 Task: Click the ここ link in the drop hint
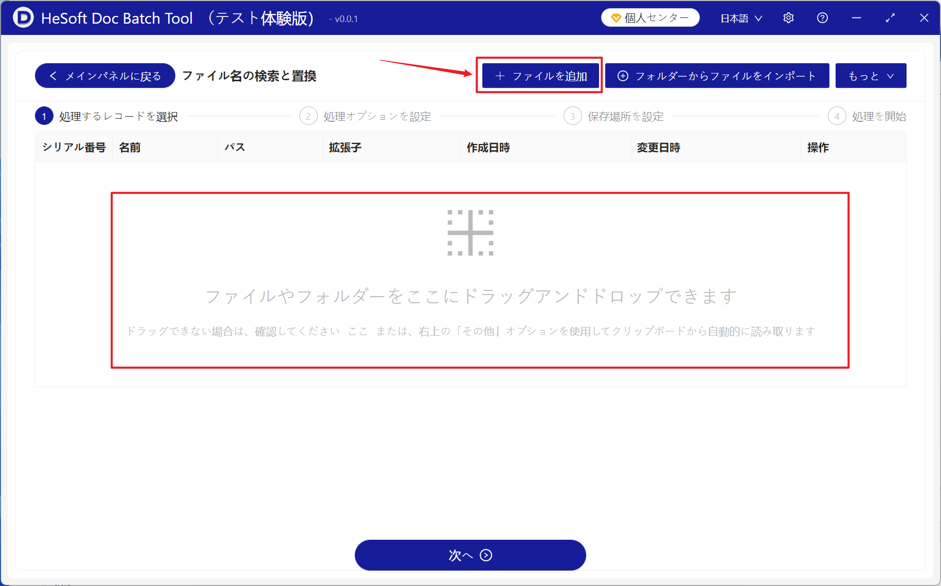point(358,332)
